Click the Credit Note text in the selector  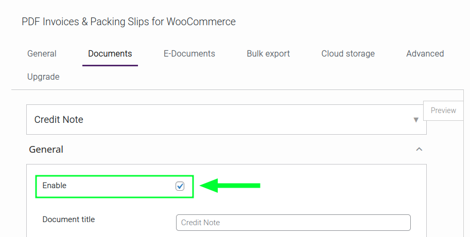tap(59, 120)
